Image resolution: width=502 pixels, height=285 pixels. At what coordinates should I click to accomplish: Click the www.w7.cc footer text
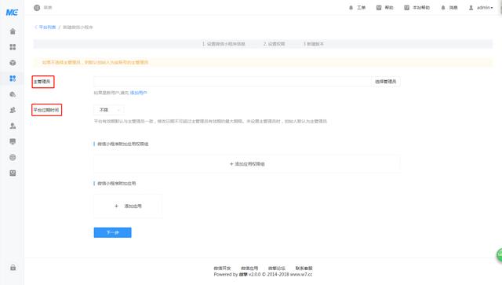coord(301,275)
